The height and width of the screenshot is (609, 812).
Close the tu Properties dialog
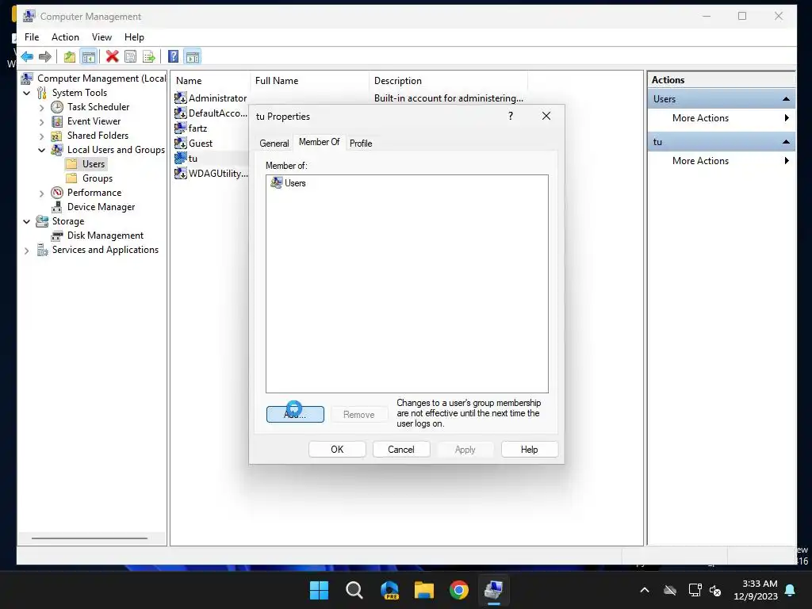pyautogui.click(x=546, y=116)
